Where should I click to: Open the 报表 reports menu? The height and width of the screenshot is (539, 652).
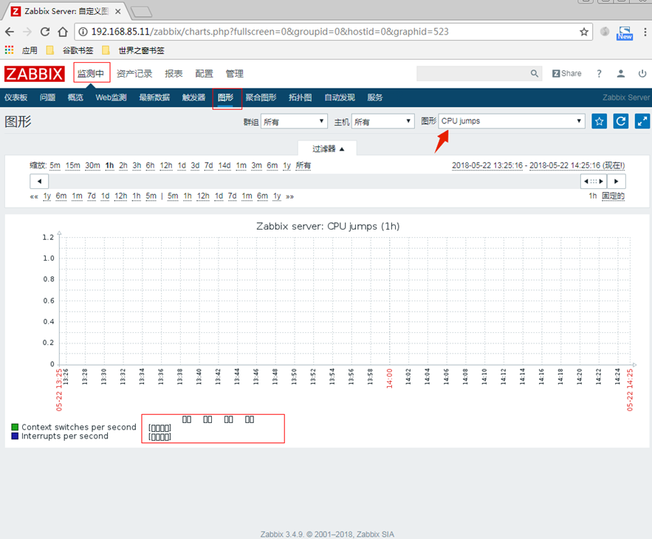174,74
